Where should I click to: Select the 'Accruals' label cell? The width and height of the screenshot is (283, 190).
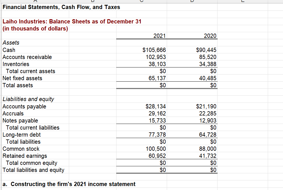tap(13, 113)
